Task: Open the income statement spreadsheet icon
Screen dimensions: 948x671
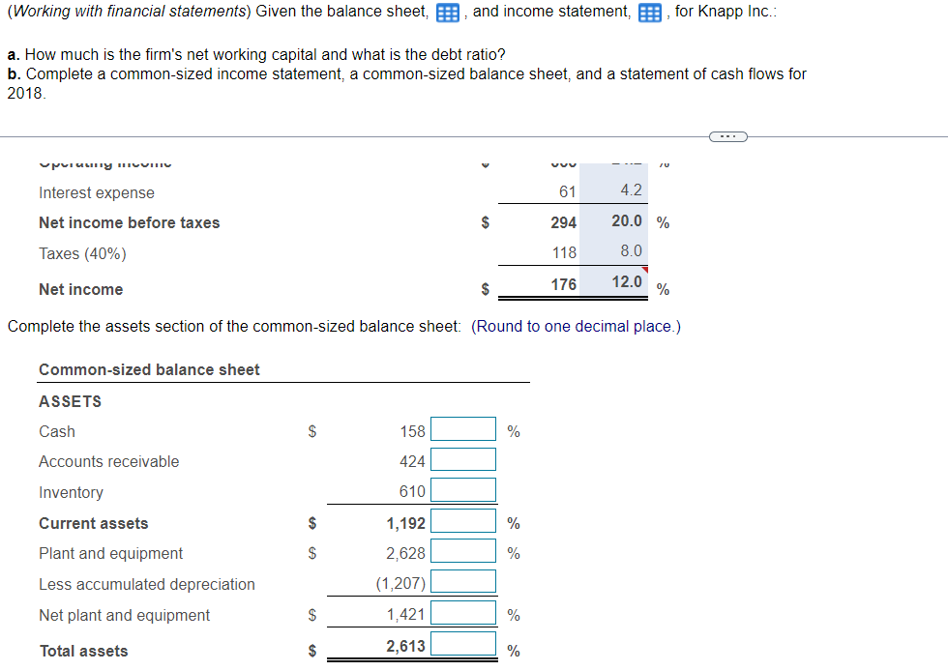Action: (x=650, y=12)
